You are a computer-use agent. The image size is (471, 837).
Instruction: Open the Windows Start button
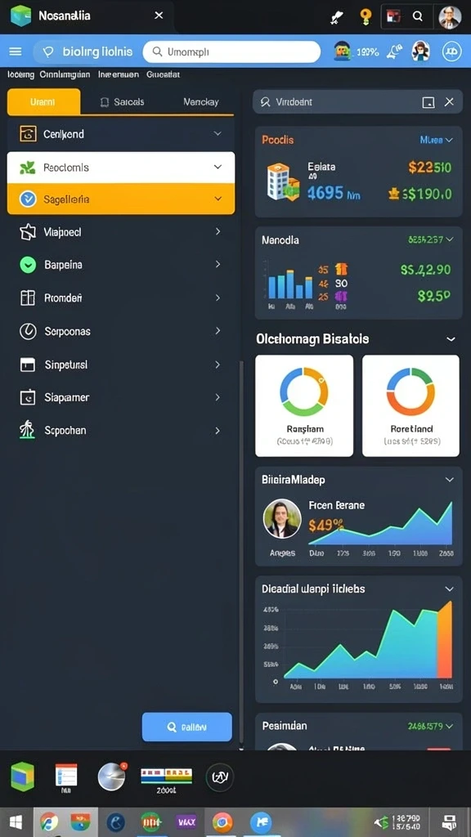(x=16, y=822)
